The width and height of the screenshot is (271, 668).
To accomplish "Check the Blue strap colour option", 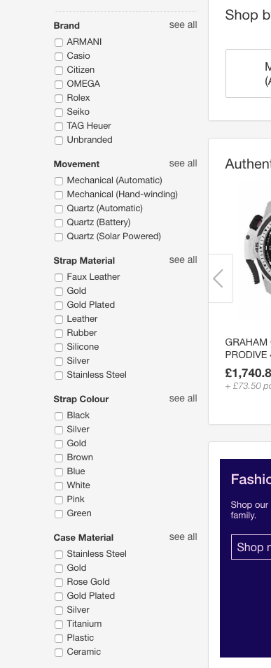I will coord(59,472).
